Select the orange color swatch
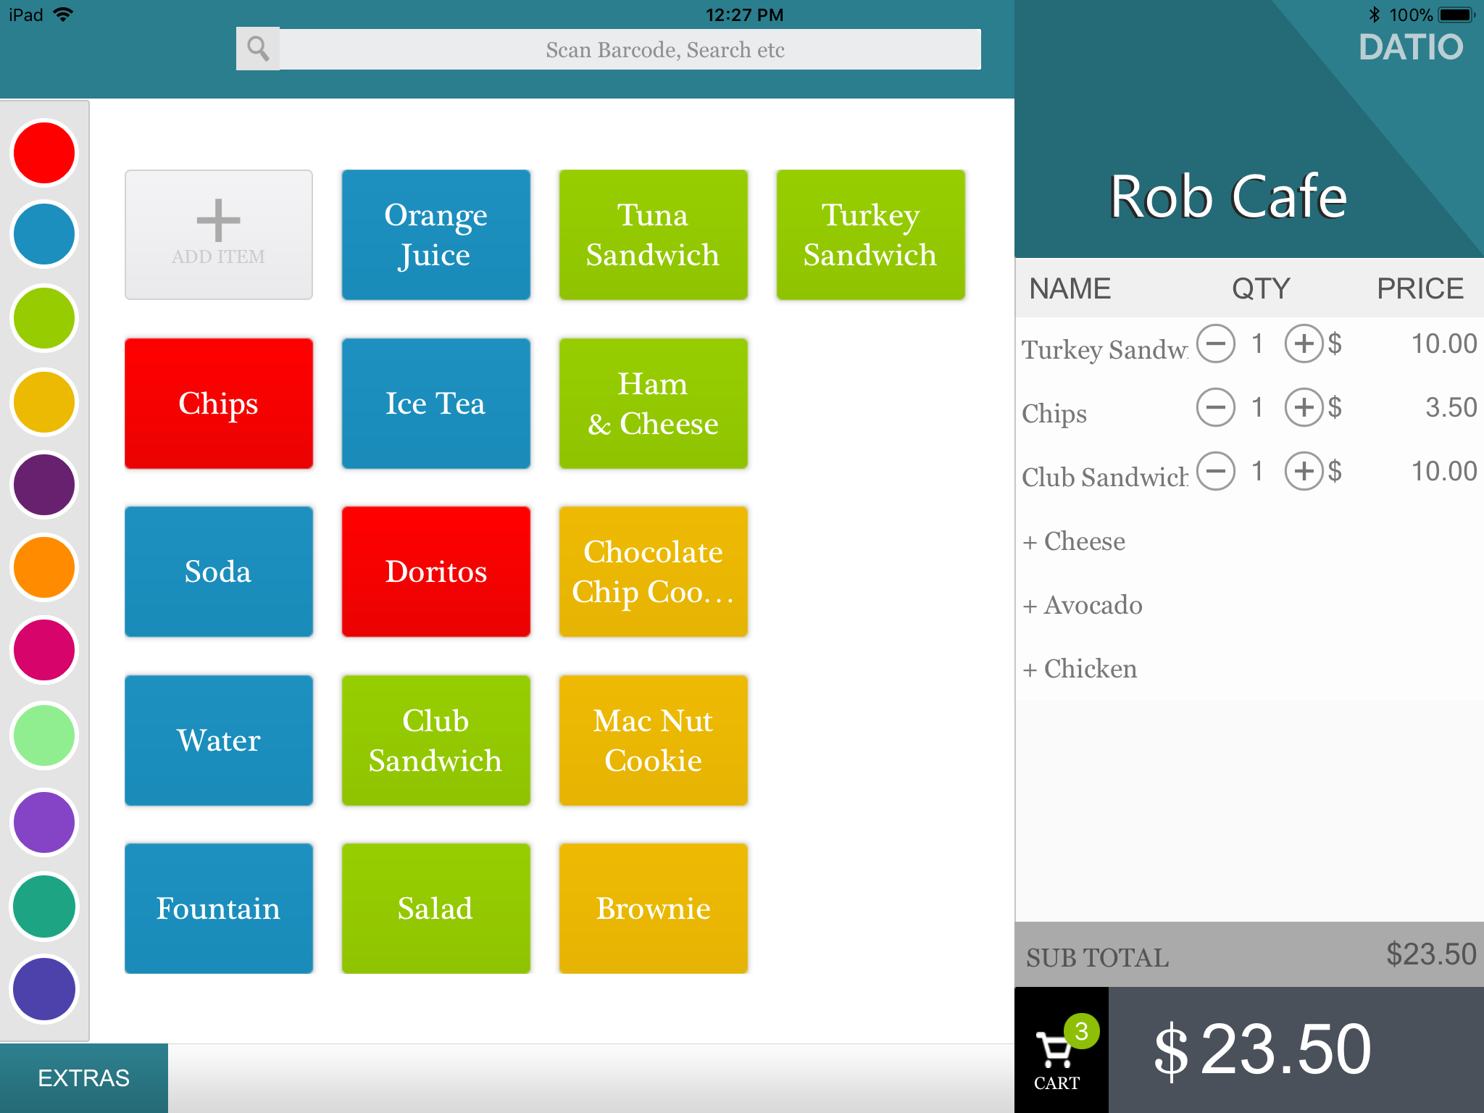The image size is (1484, 1113). point(43,566)
